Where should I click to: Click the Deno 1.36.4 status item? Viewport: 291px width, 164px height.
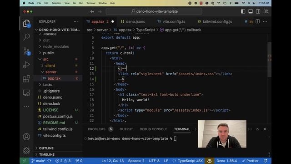tap(226, 161)
